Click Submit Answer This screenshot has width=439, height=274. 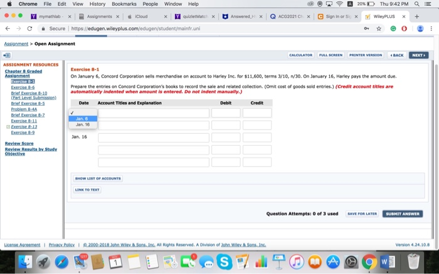(x=403, y=214)
